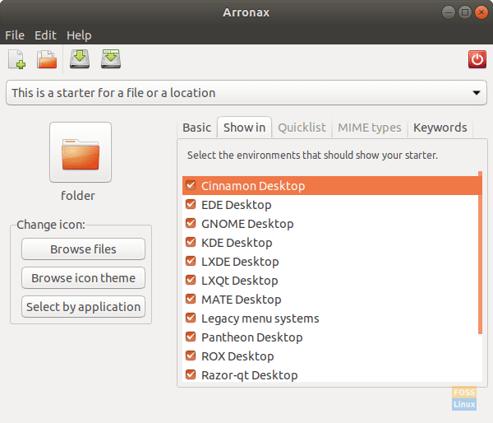Click the large orange folder icon button
493x423 pixels.
(80, 152)
